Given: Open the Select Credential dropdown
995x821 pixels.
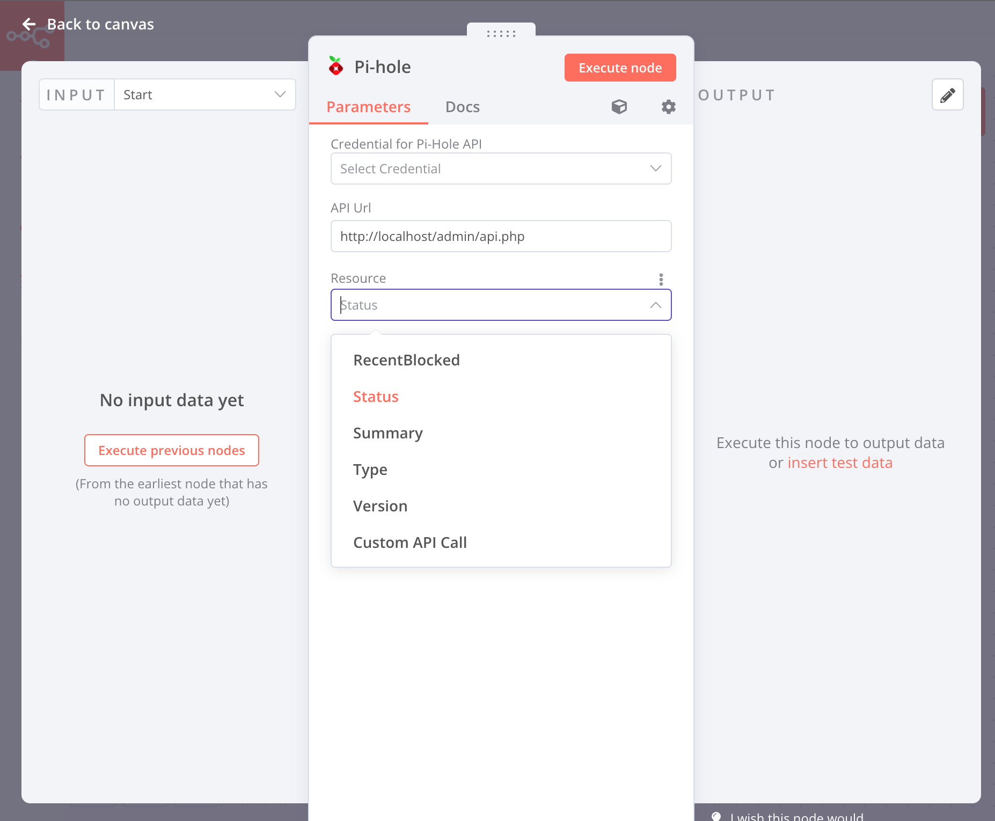Looking at the screenshot, I should (501, 168).
